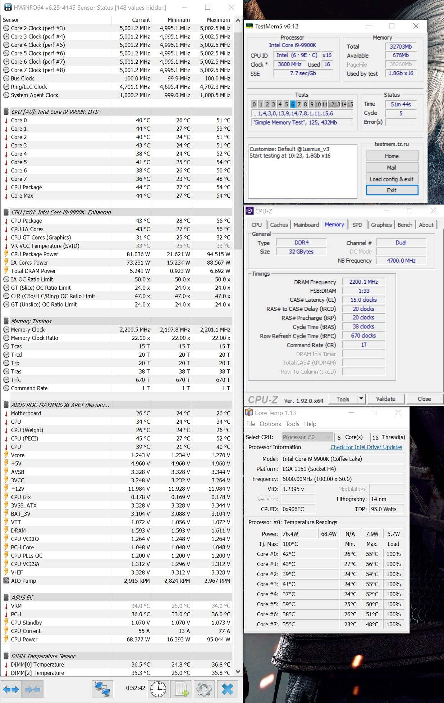Click the CPU Package Power lightning icon

[6, 254]
